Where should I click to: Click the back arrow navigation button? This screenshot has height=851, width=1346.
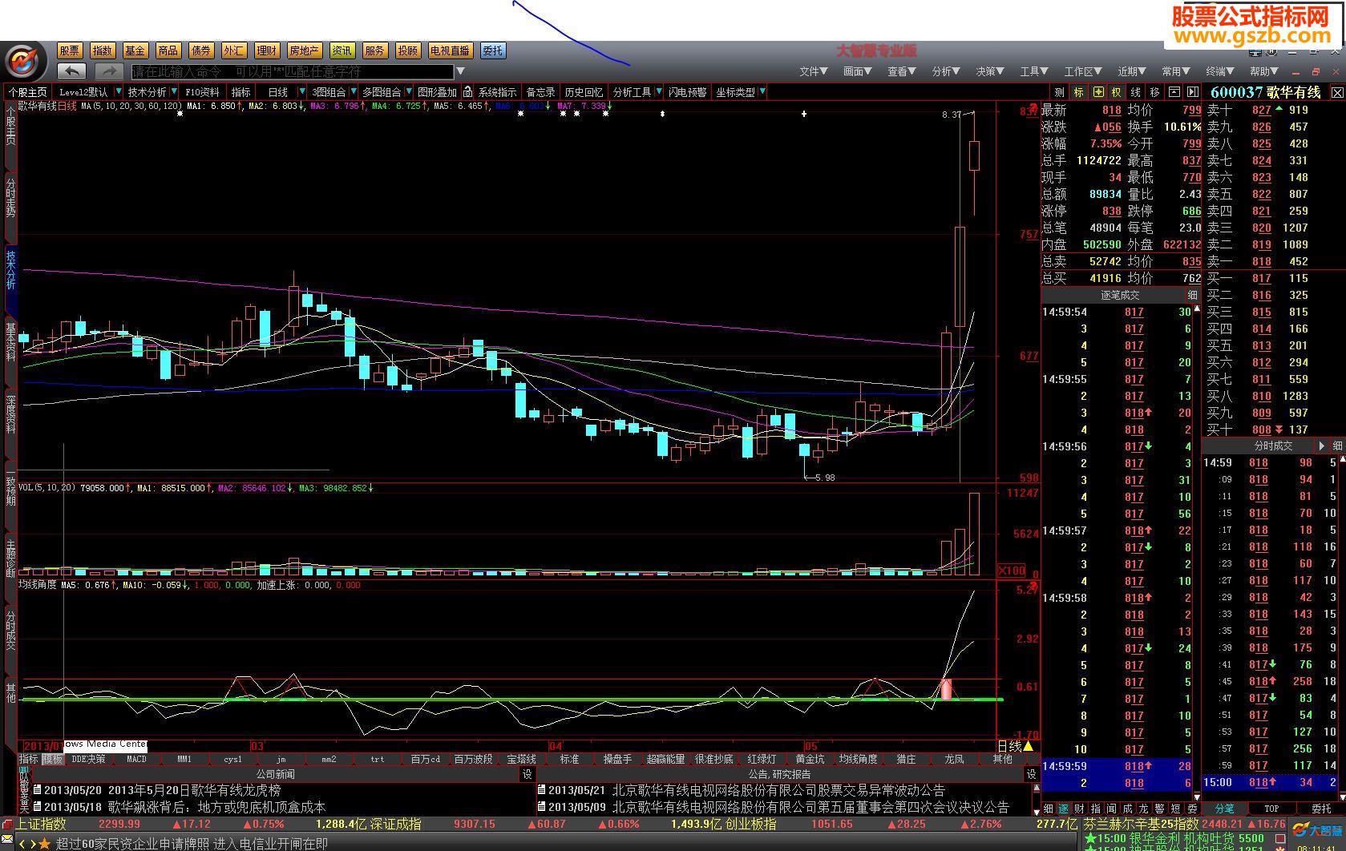pos(72,71)
